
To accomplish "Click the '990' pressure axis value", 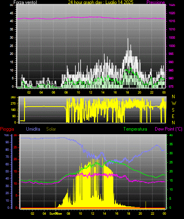I will point(171,62).
